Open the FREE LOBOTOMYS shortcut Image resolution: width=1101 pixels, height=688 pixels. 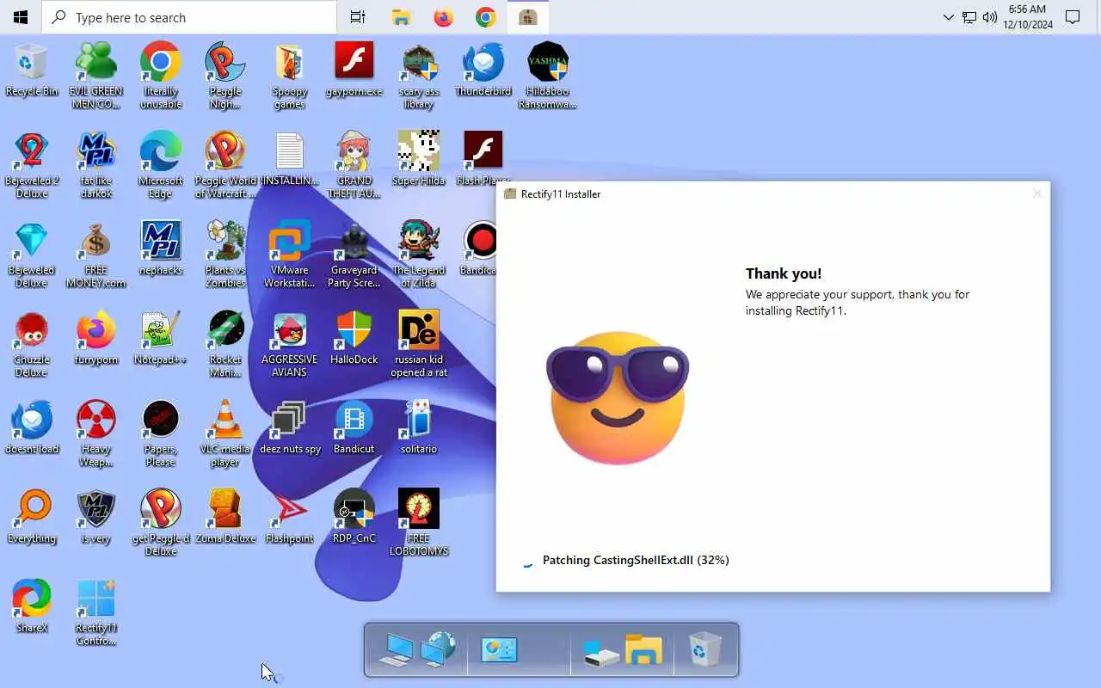click(419, 523)
